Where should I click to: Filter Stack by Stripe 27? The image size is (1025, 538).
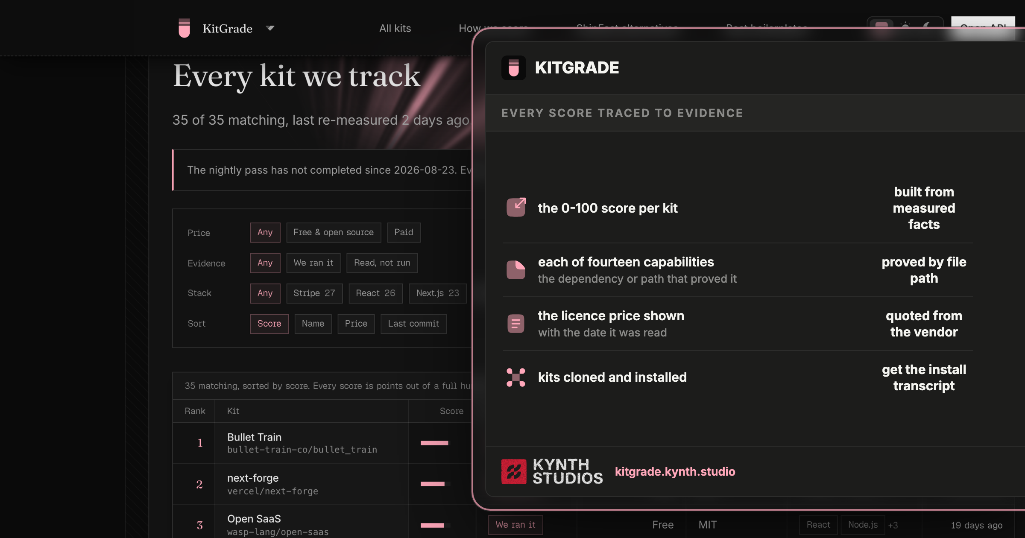coord(314,293)
